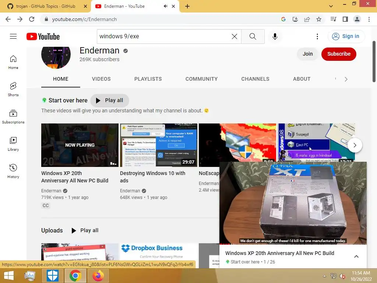This screenshot has height=283, width=377.
Task: Open the Destroying Windows 10 thumbnail
Action: click(158, 145)
